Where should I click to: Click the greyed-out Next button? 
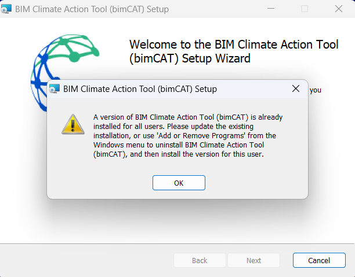253,260
